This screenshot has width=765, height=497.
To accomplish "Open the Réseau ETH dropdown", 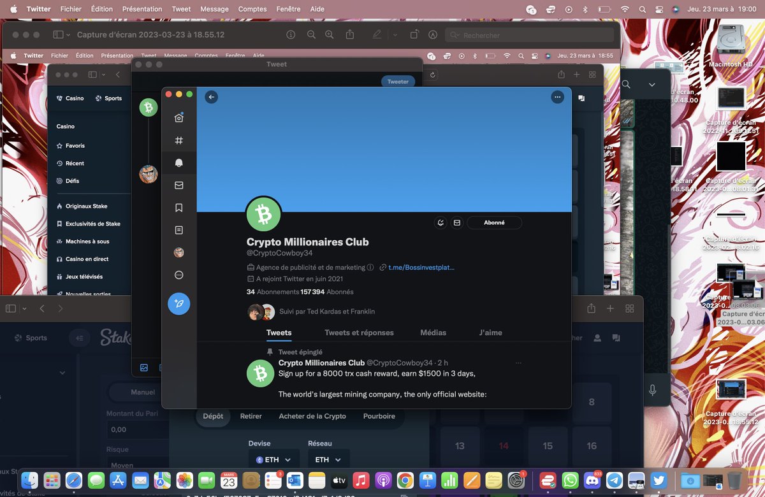I will click(x=328, y=459).
